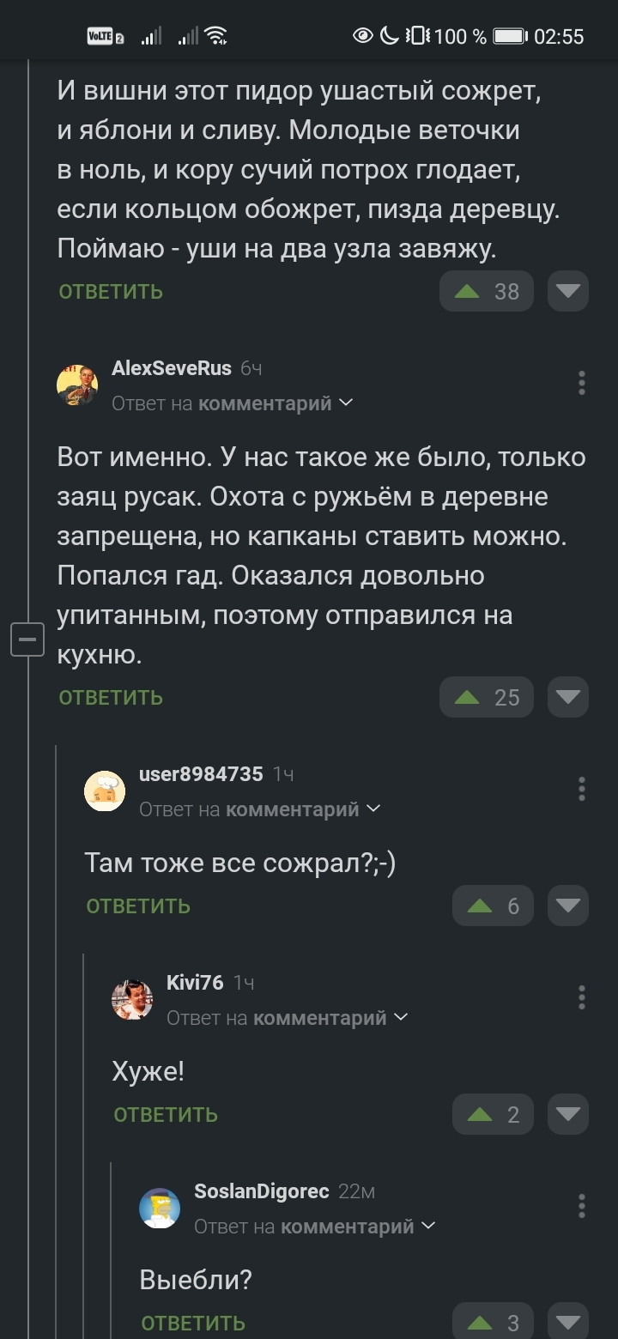Open three-dot menu for SoslanDigorec's comment
Viewport: 618px width, 1339px height.
(582, 1206)
